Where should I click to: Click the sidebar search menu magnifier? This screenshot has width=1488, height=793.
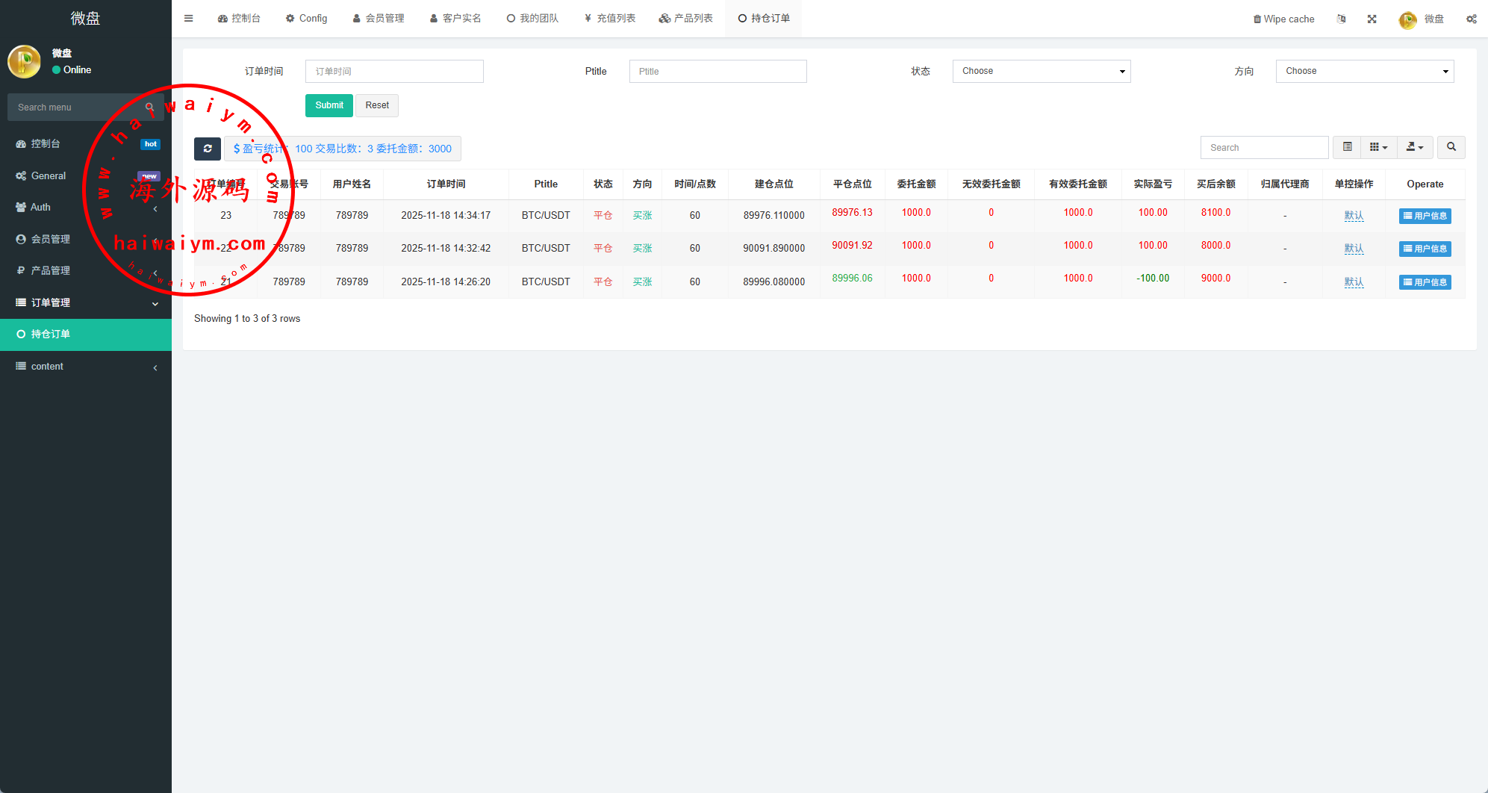pos(150,108)
